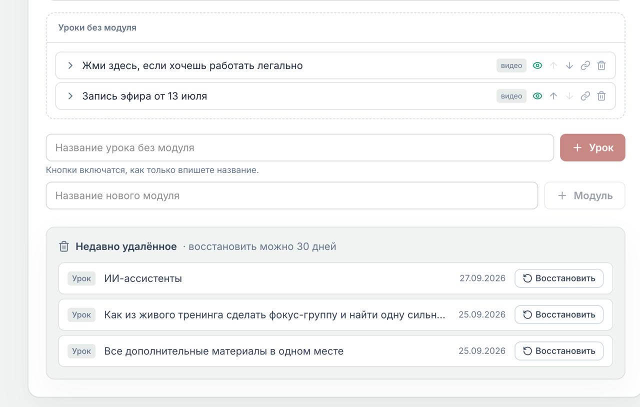640x407 pixels.
Task: Click hint 'Кнопки включатся, как только впишете название.'
Action: [x=152, y=170]
